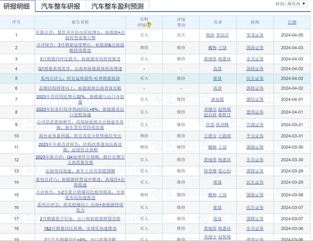
Task: Click the 东财评级 question mark help icon
Action: pos(149,25)
